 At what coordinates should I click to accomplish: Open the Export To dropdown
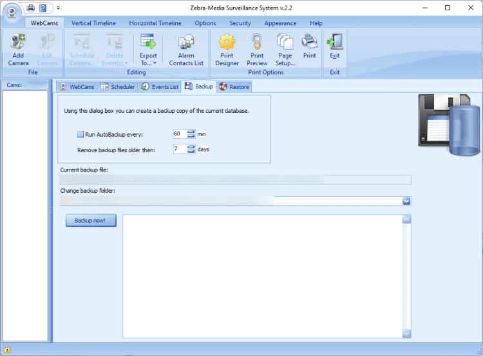point(148,50)
